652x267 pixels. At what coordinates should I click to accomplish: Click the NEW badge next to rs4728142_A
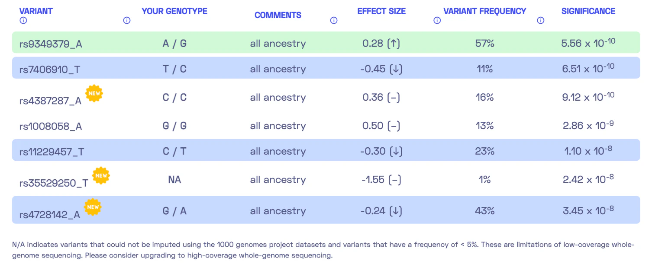pyautogui.click(x=93, y=207)
